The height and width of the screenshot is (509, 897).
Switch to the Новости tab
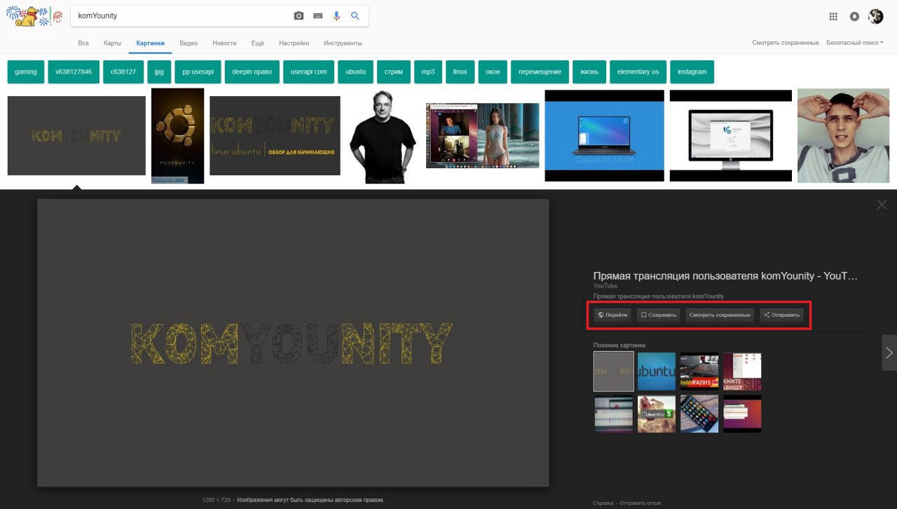click(x=224, y=43)
